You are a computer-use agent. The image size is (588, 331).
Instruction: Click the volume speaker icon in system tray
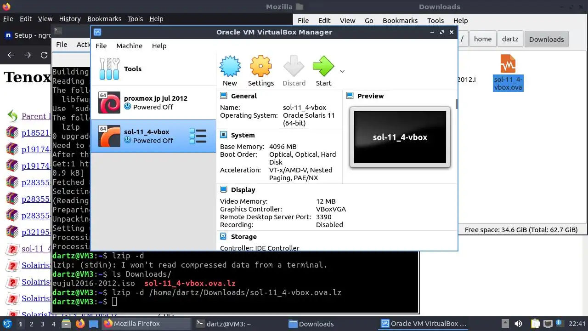[518, 324]
